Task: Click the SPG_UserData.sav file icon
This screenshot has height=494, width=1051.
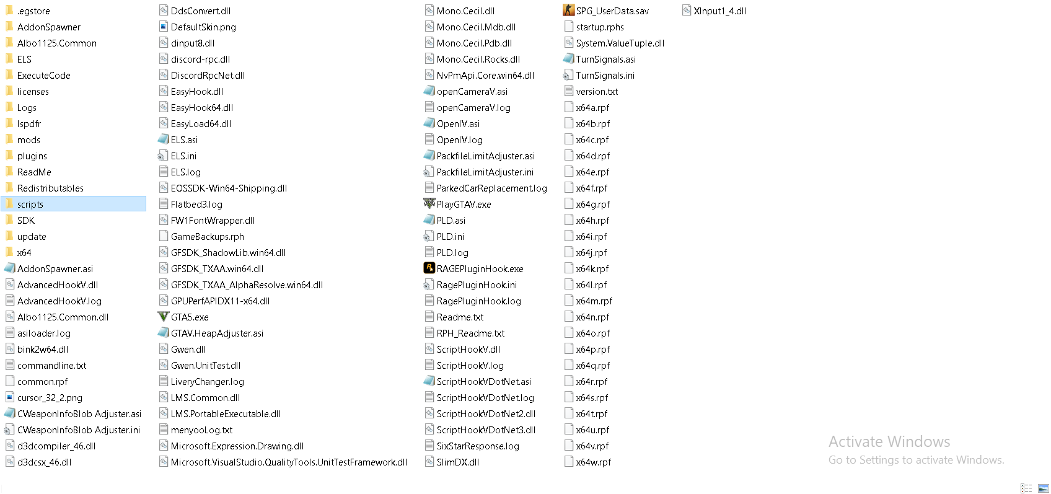Action: (568, 11)
